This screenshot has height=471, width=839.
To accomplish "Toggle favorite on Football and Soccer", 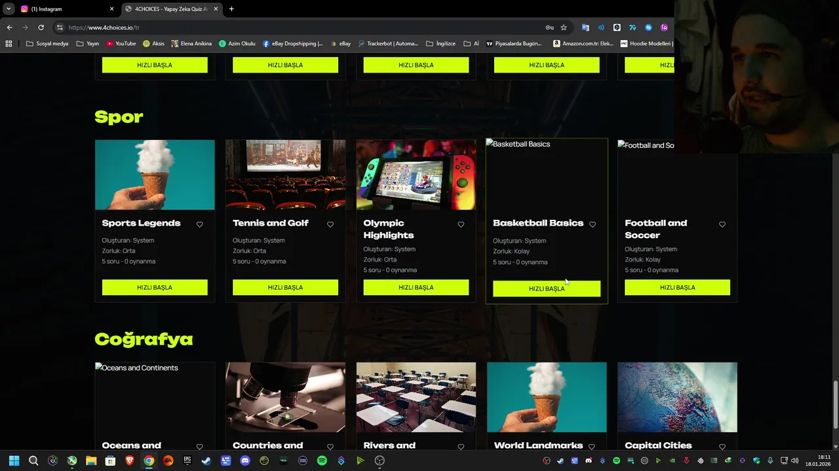I will (722, 224).
